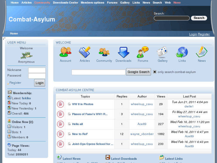The image size is (217, 163).
Task: Follow the Register link in header bar
Action: pos(204,34)
